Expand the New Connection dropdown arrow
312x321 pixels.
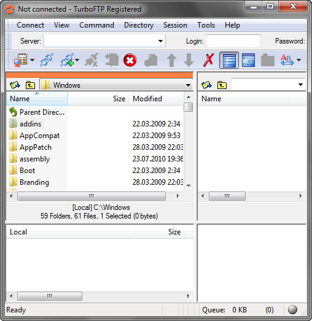point(77,60)
